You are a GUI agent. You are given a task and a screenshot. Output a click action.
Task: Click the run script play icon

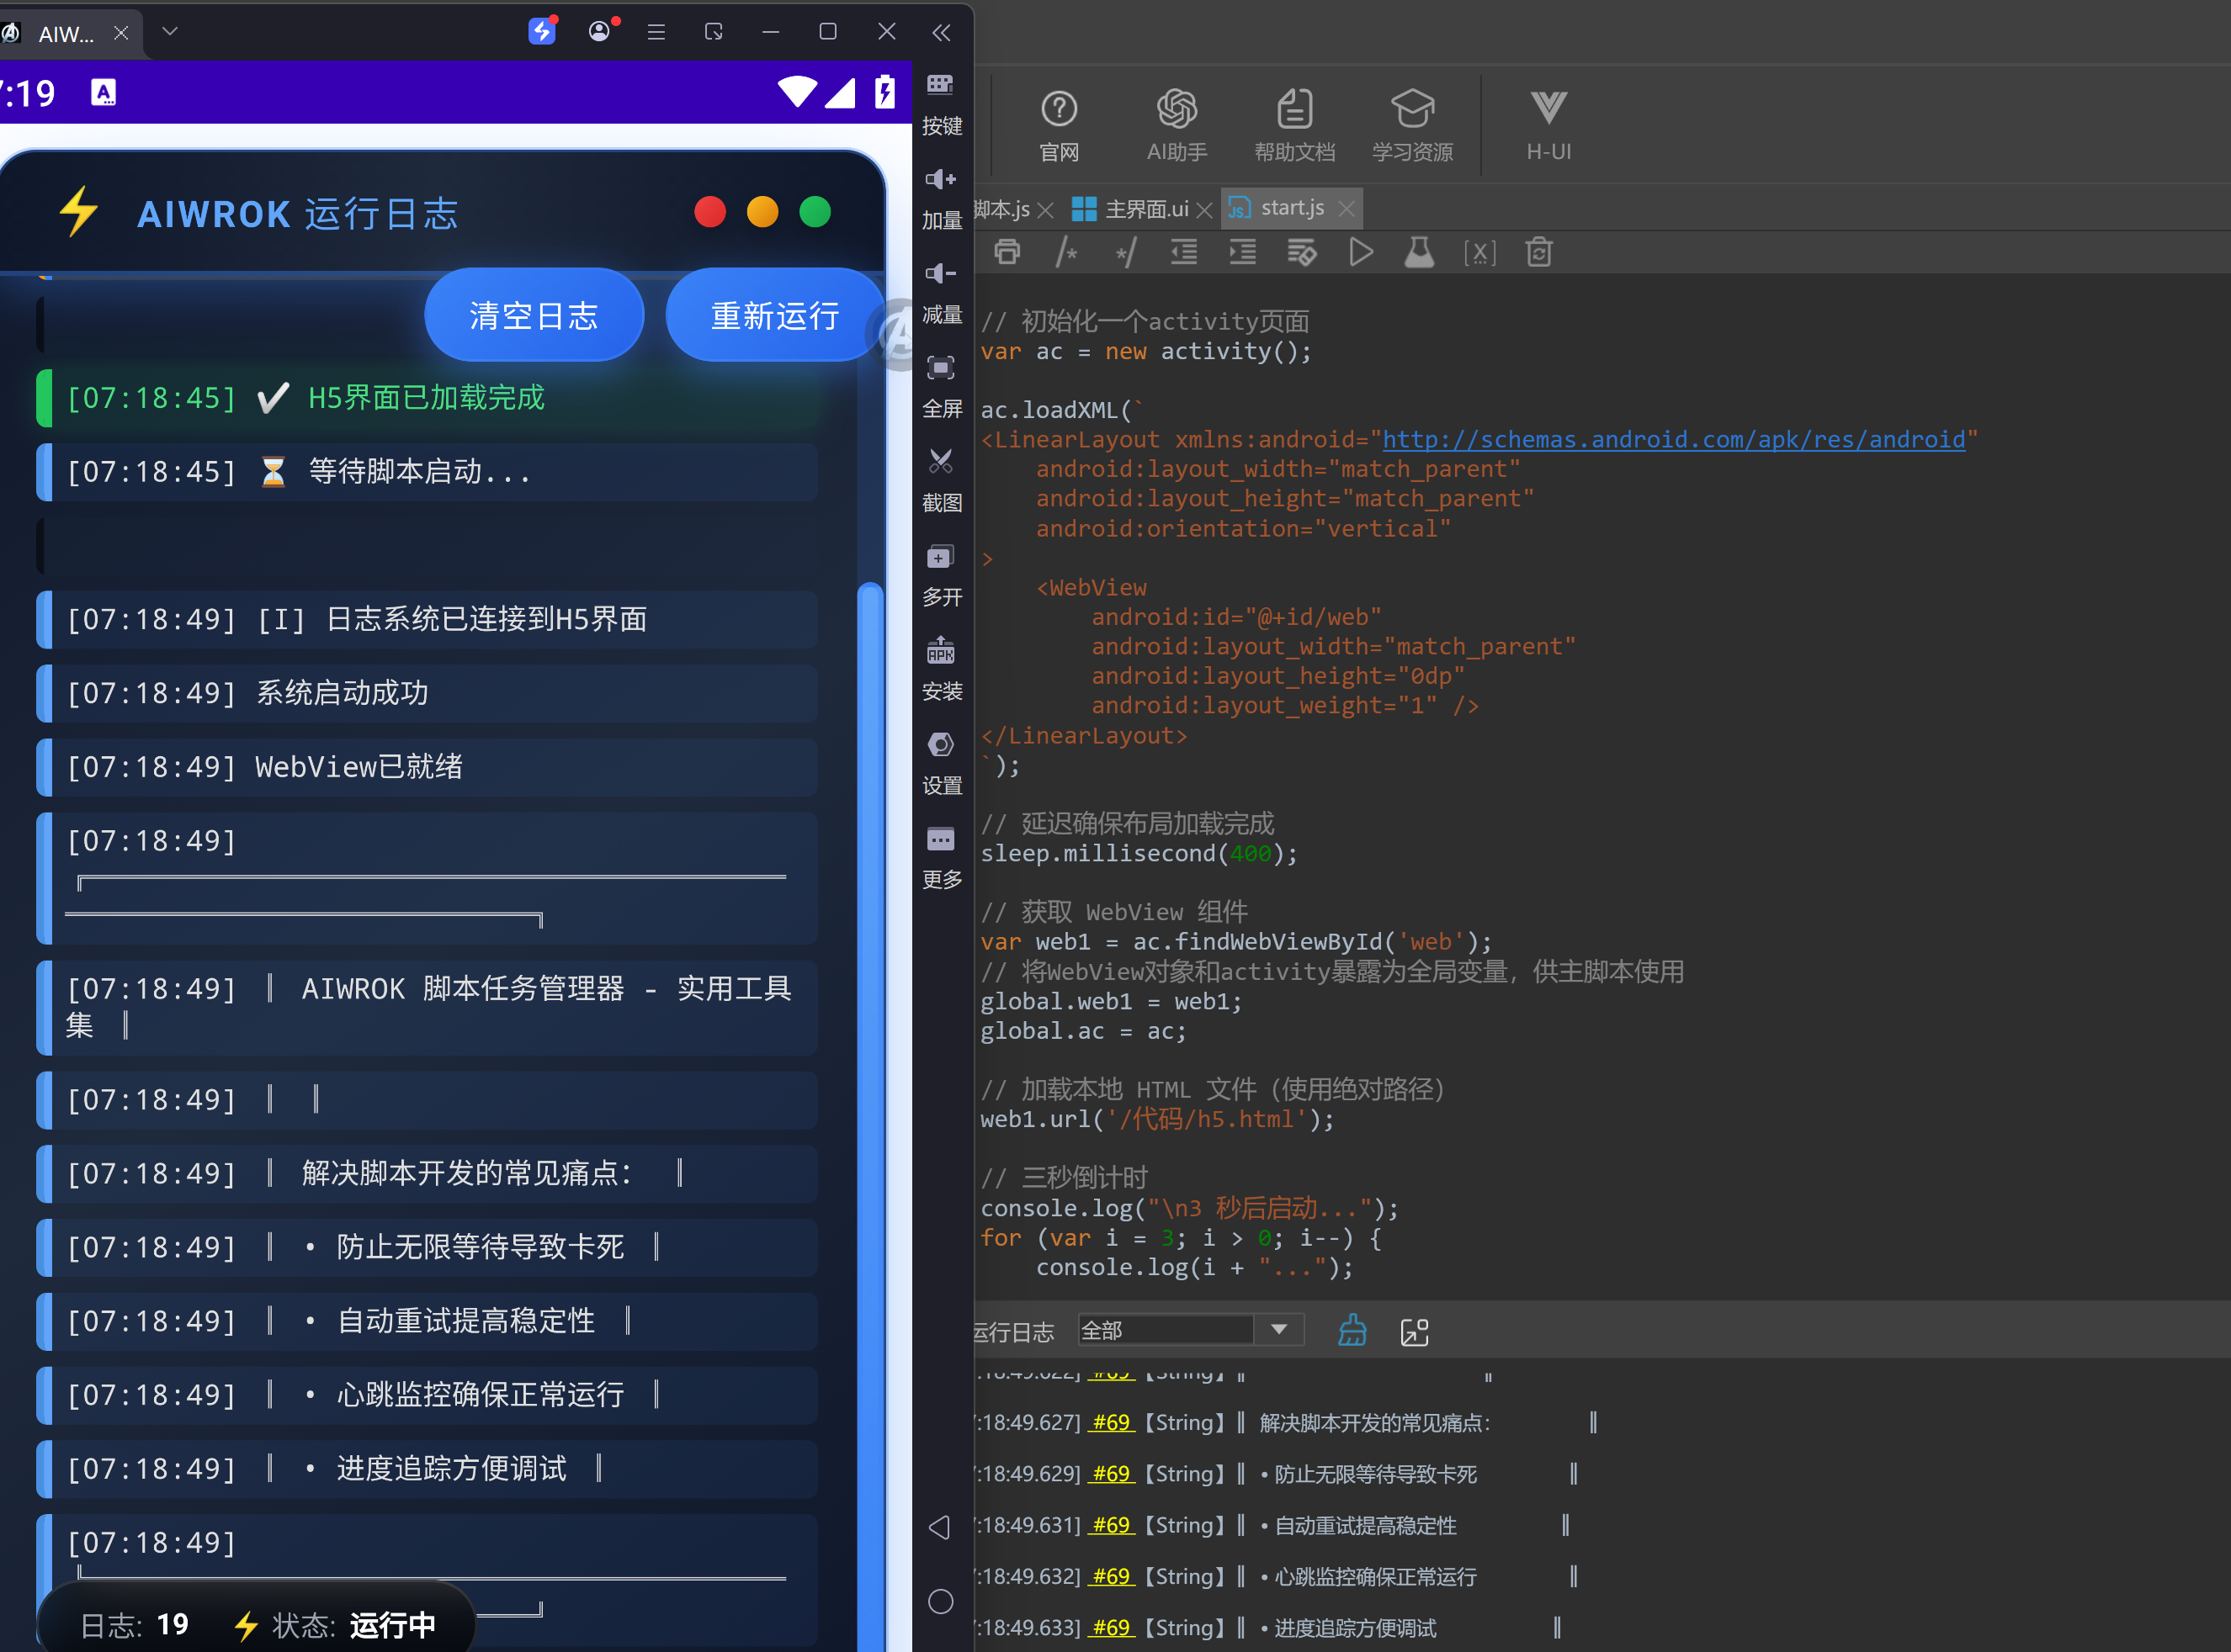tap(1361, 252)
